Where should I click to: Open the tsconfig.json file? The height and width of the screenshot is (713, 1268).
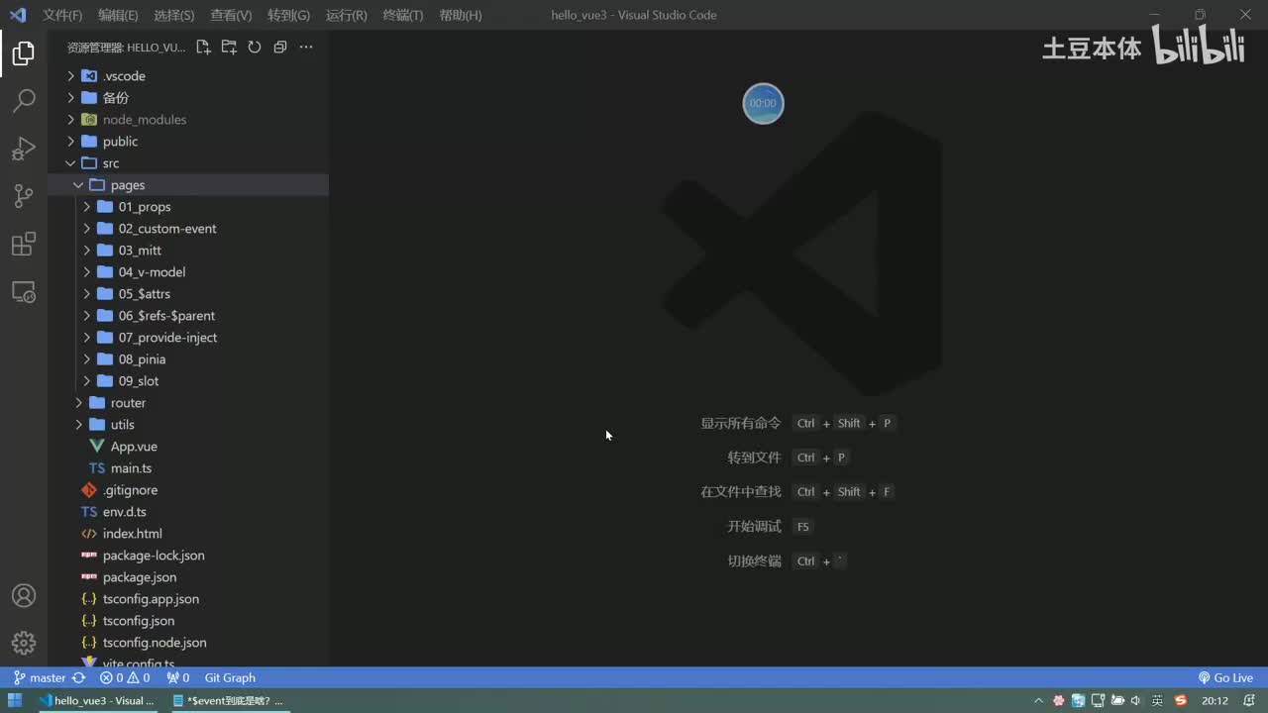tap(188, 621)
